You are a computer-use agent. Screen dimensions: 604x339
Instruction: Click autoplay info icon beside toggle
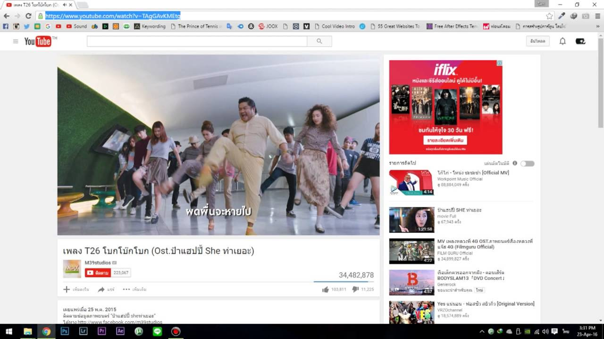coord(515,163)
